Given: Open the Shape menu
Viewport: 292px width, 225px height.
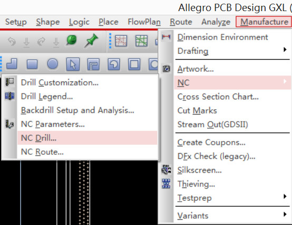Looking at the screenshot, I should 48,22.
